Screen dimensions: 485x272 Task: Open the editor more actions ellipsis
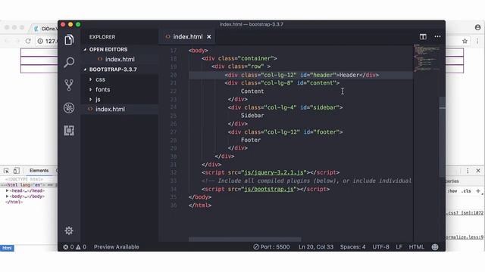click(437, 36)
